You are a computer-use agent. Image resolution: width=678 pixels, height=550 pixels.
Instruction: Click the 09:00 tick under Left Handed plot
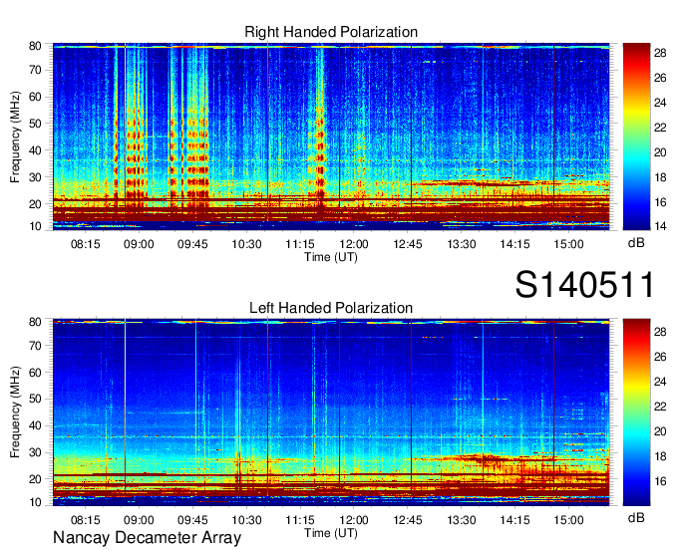(139, 520)
